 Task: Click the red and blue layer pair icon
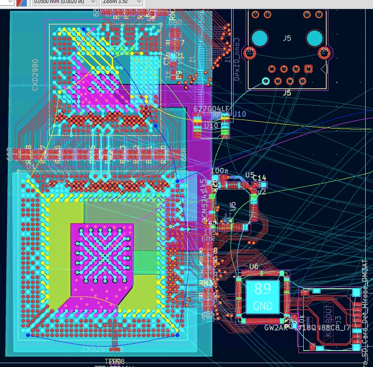pos(21,3)
